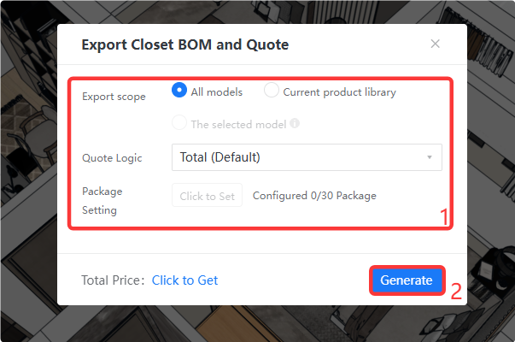Click the Total Price label
Viewport: 515px width, 342px height.
point(113,280)
